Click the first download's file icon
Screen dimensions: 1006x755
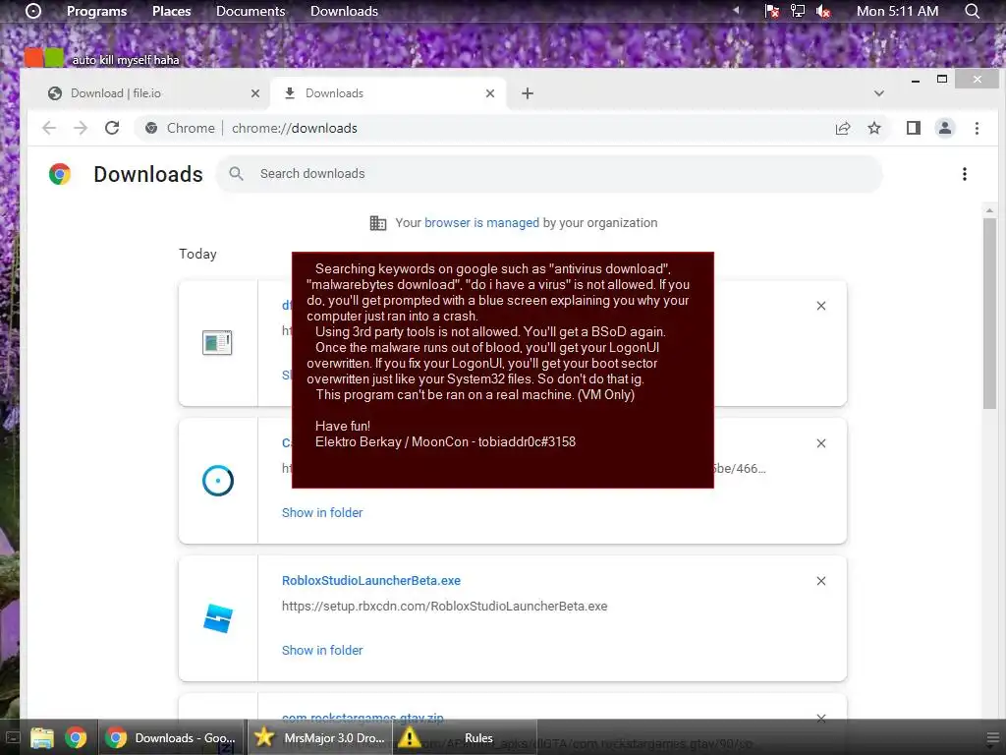pyautogui.click(x=217, y=342)
